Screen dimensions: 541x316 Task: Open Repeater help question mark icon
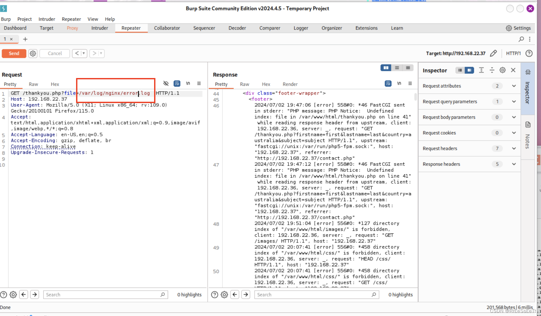point(529,53)
